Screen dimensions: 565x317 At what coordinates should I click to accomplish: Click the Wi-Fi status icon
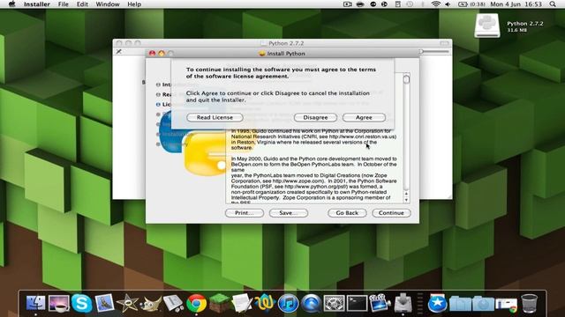coord(435,4)
